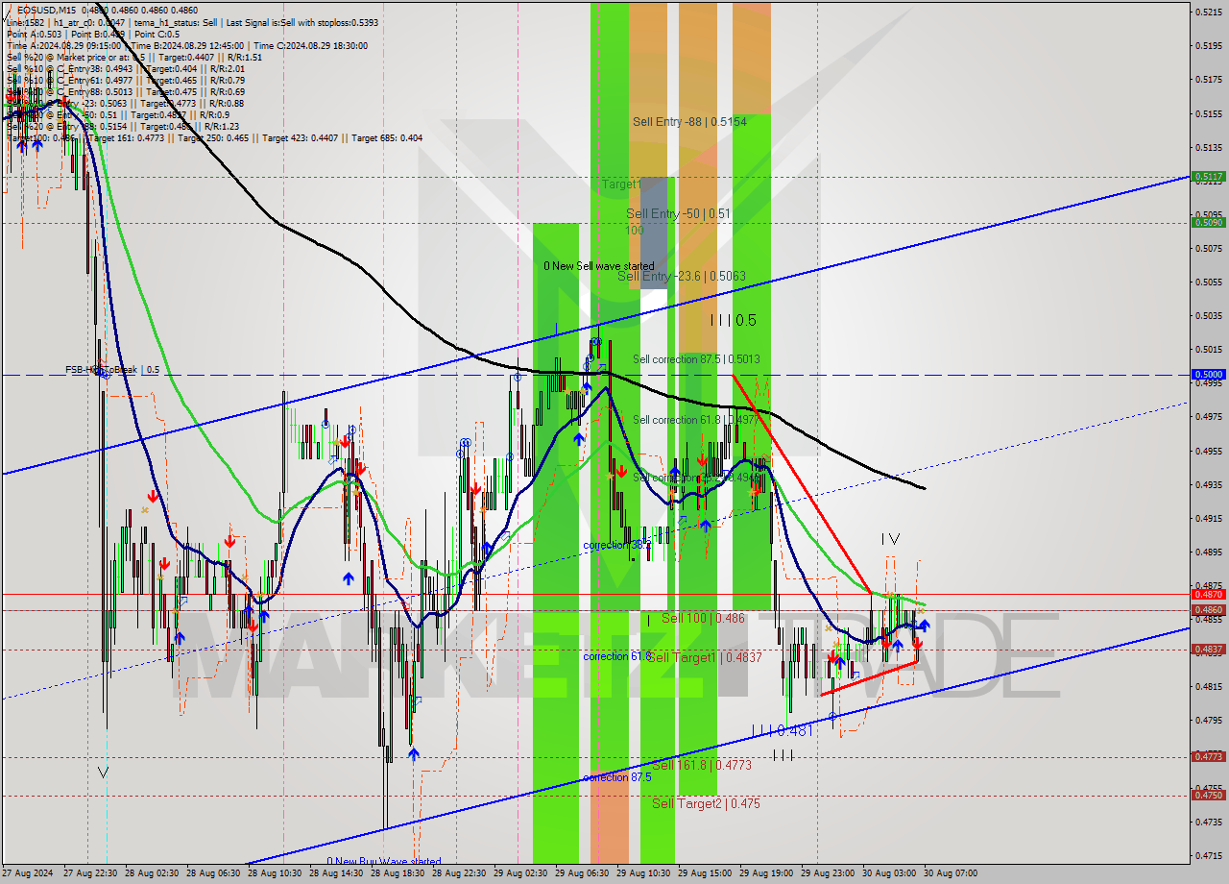Click the '30 Aug 07:00' time label
Screen dimensions: 1229x884
coord(951,873)
